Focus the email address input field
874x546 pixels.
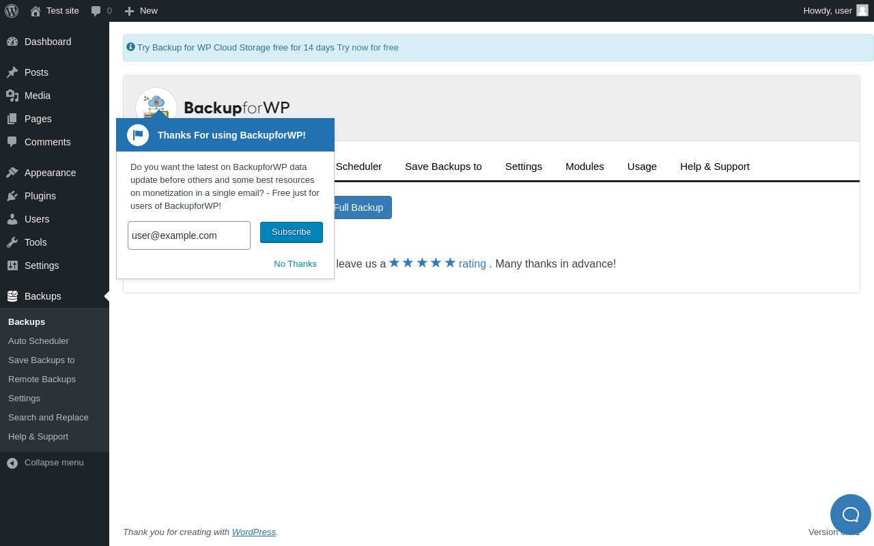(x=189, y=235)
